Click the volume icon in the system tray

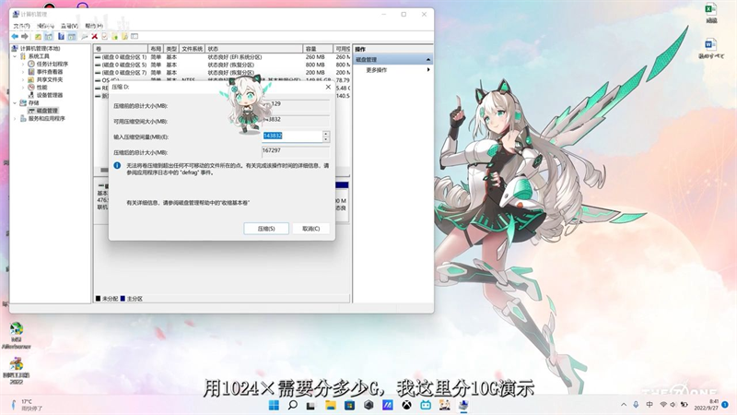(x=673, y=405)
